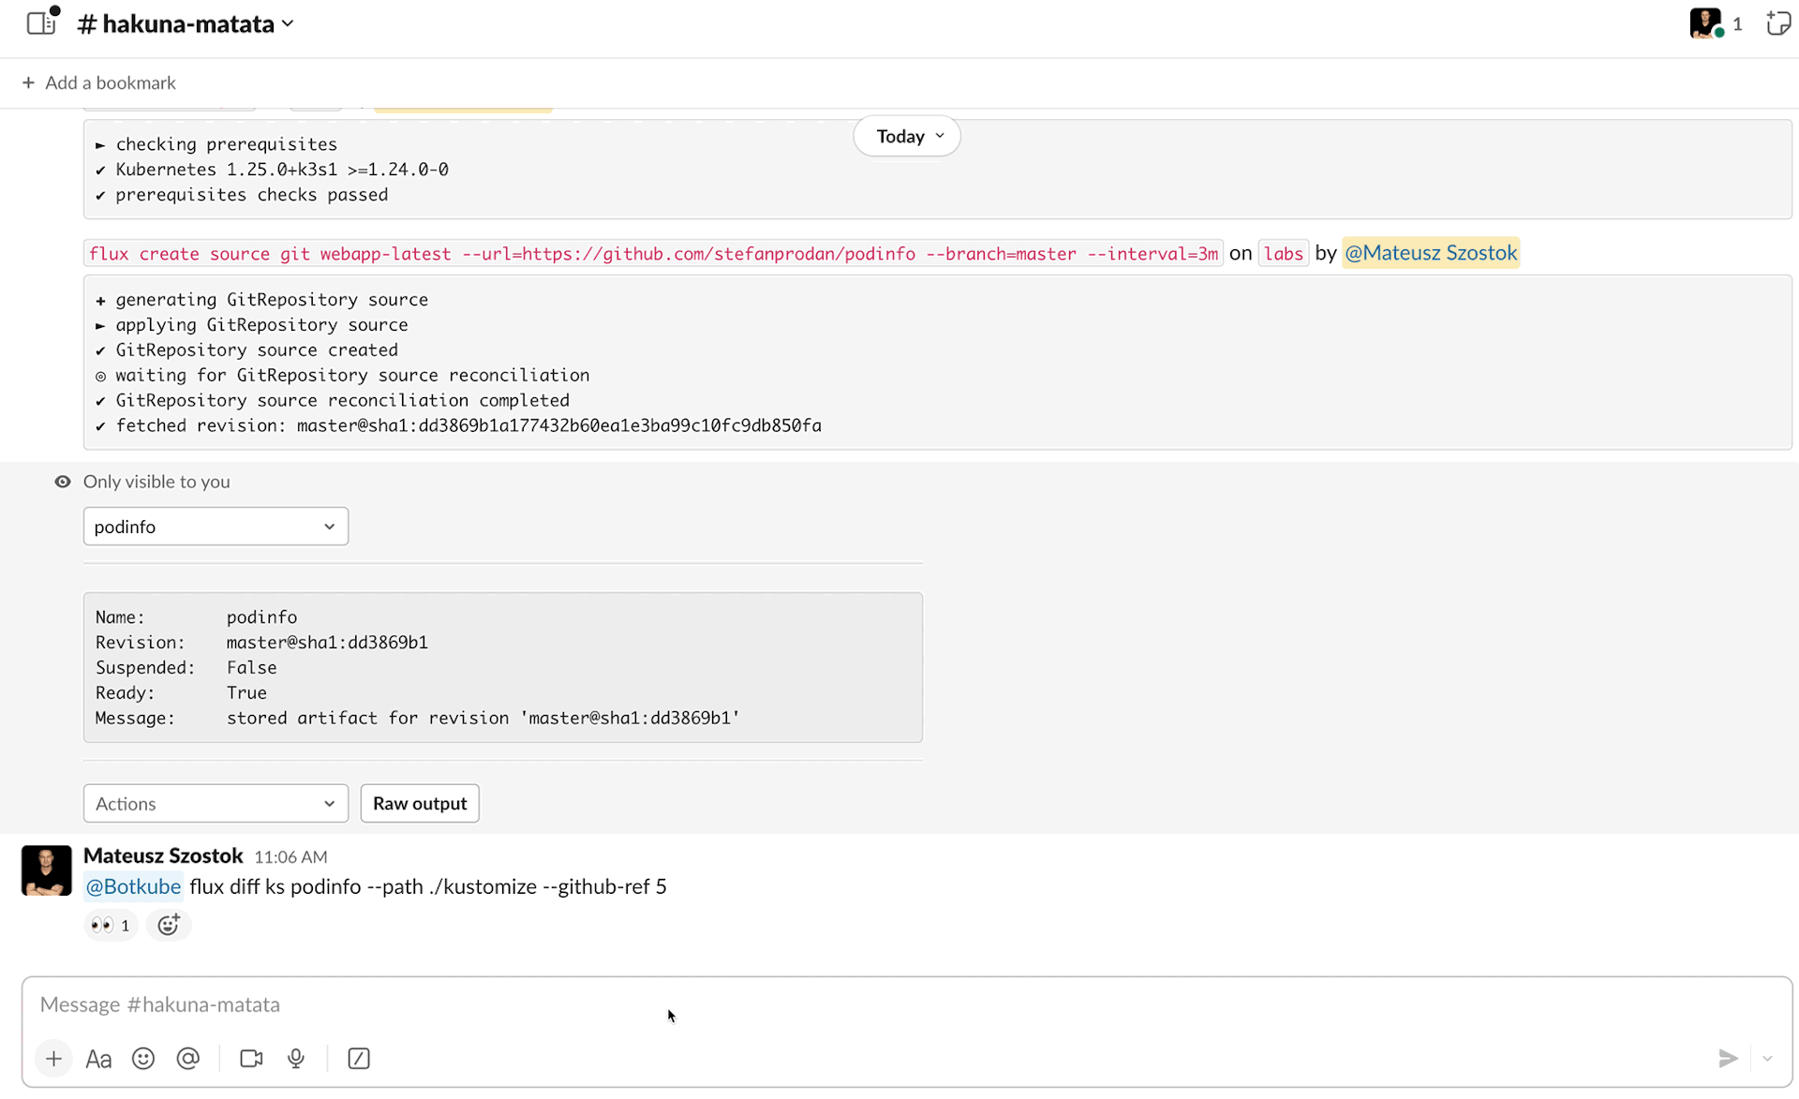1799x1099 pixels.
Task: Open the emoji picker in message composer
Action: 143,1059
